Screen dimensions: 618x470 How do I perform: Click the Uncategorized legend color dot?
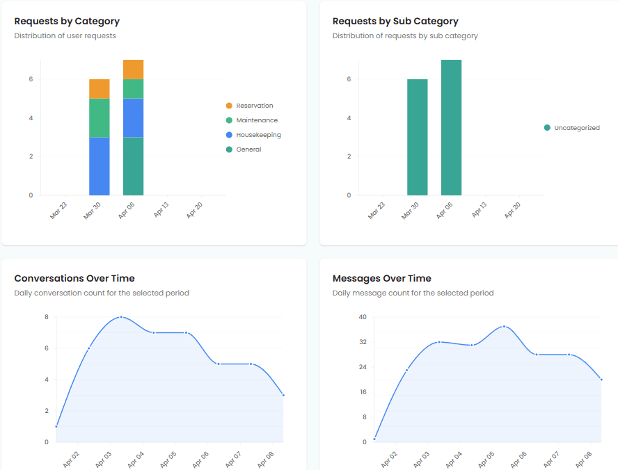pyautogui.click(x=547, y=127)
